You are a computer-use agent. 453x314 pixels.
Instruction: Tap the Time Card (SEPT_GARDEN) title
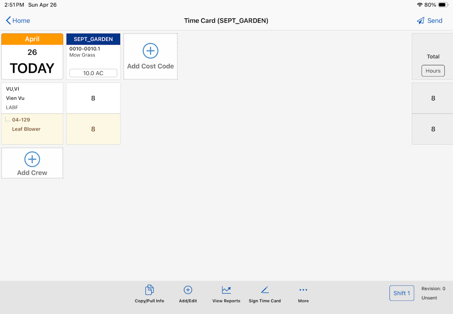(x=226, y=21)
